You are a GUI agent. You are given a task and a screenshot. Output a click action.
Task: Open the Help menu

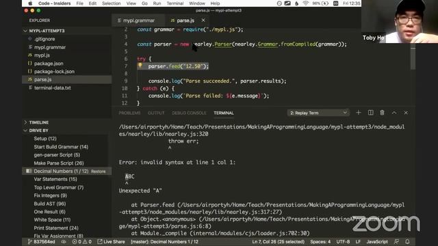215,3
